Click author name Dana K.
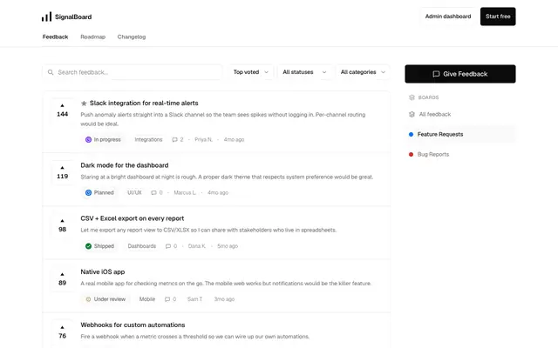Viewport: 558px width, 348px height. pyautogui.click(x=197, y=246)
